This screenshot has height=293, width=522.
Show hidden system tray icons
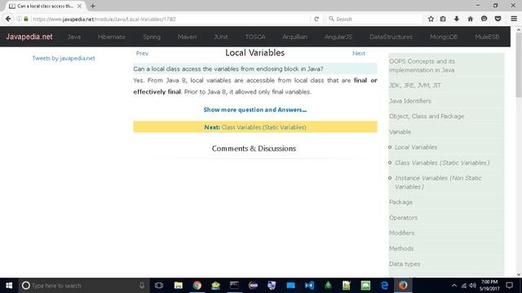pos(454,286)
